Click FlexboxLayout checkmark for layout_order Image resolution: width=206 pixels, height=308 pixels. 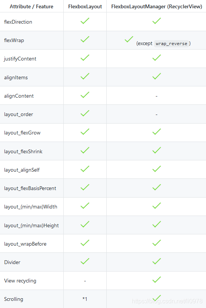(x=85, y=113)
